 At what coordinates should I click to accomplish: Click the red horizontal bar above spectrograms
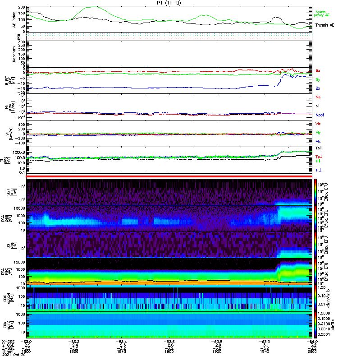tap(169, 176)
